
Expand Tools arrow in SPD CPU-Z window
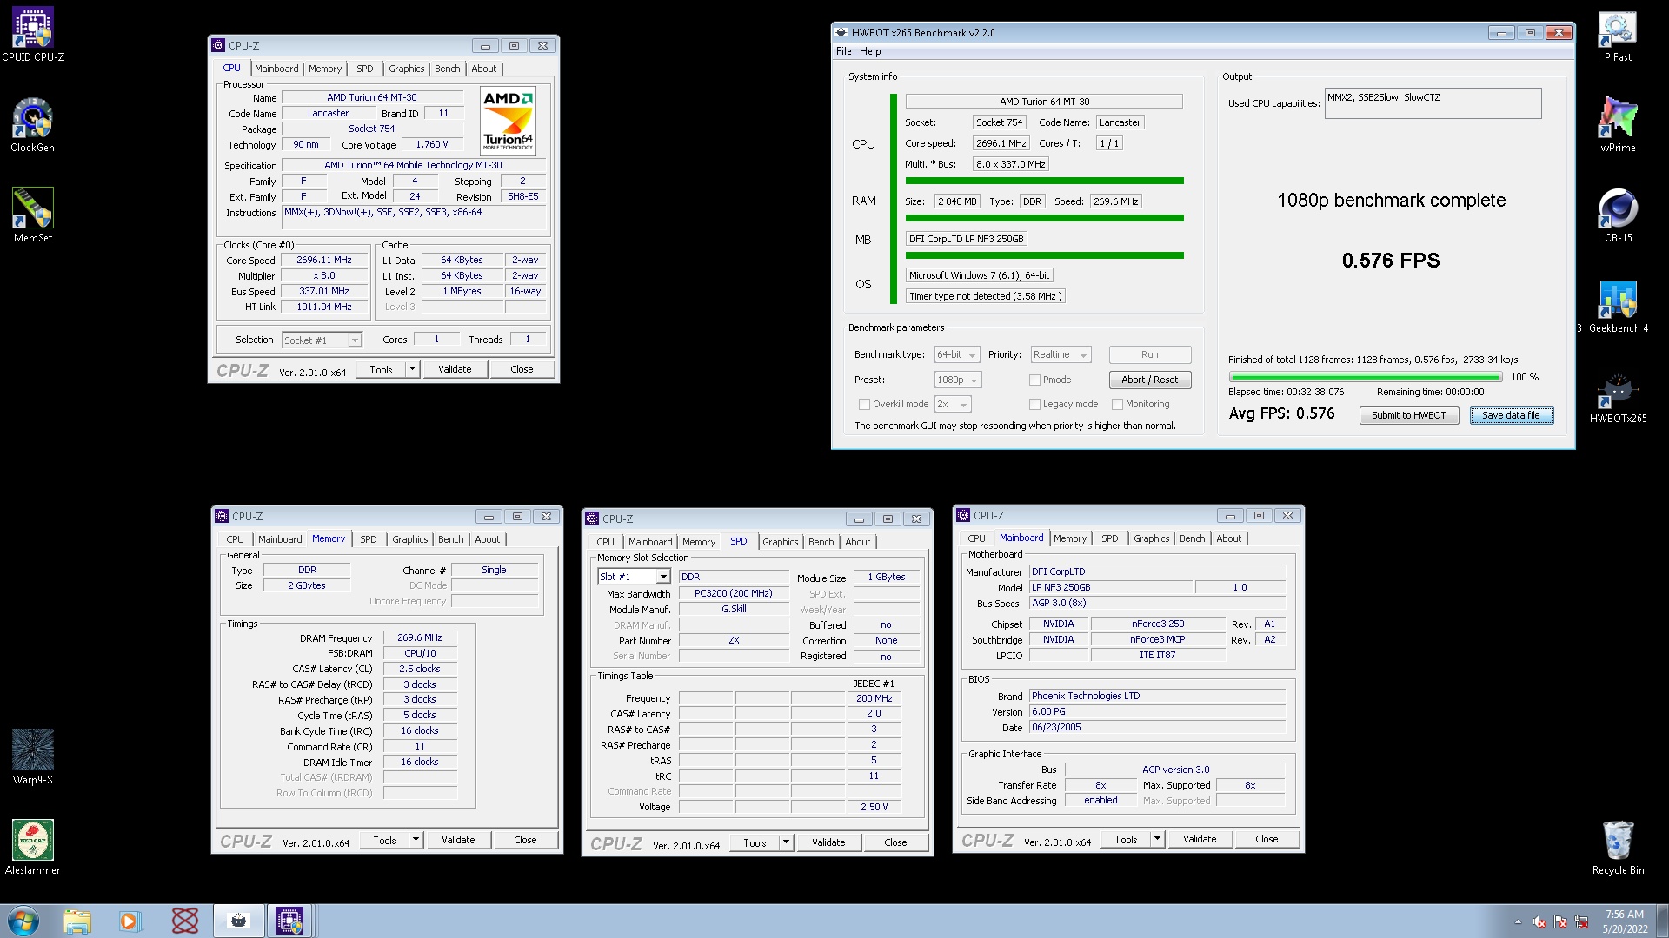coord(786,842)
